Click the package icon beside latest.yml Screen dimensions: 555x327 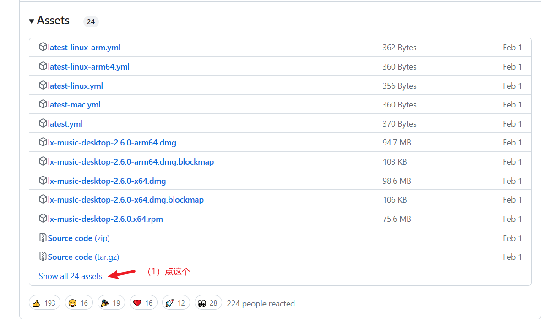43,123
